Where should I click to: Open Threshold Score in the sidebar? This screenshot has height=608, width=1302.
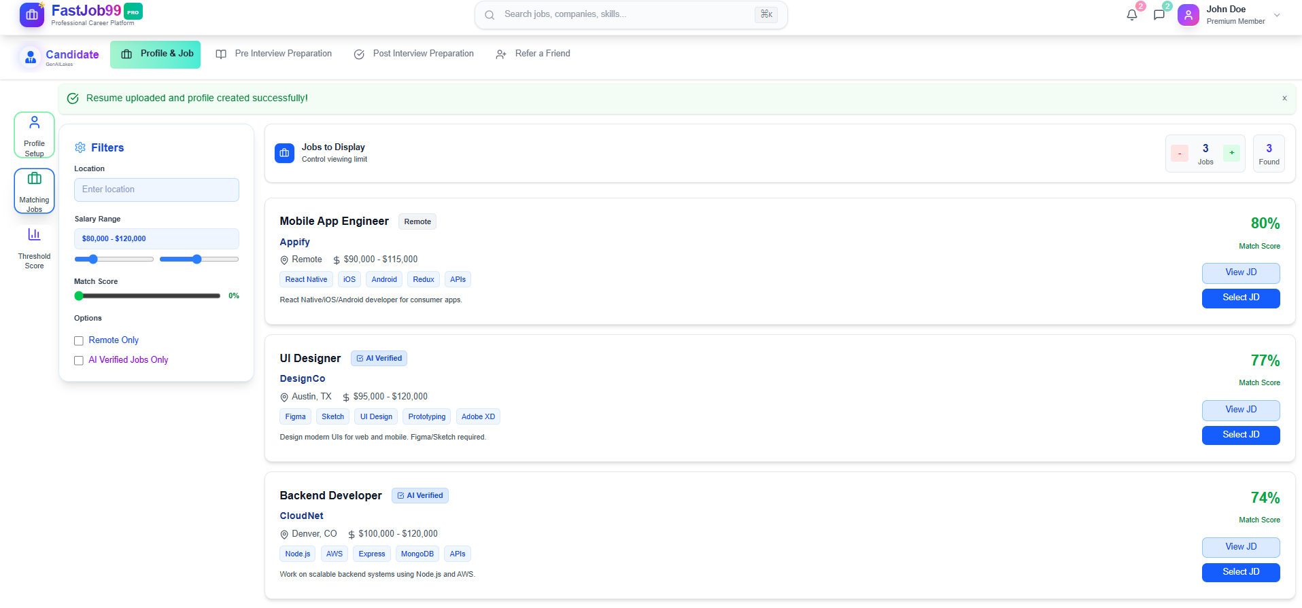tap(34, 248)
